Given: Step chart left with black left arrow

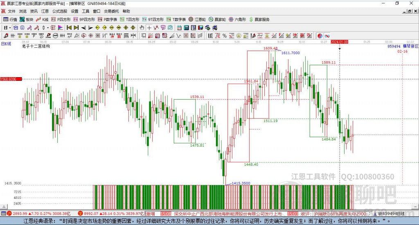Looking at the screenshot, I should pyautogui.click(x=83, y=28).
